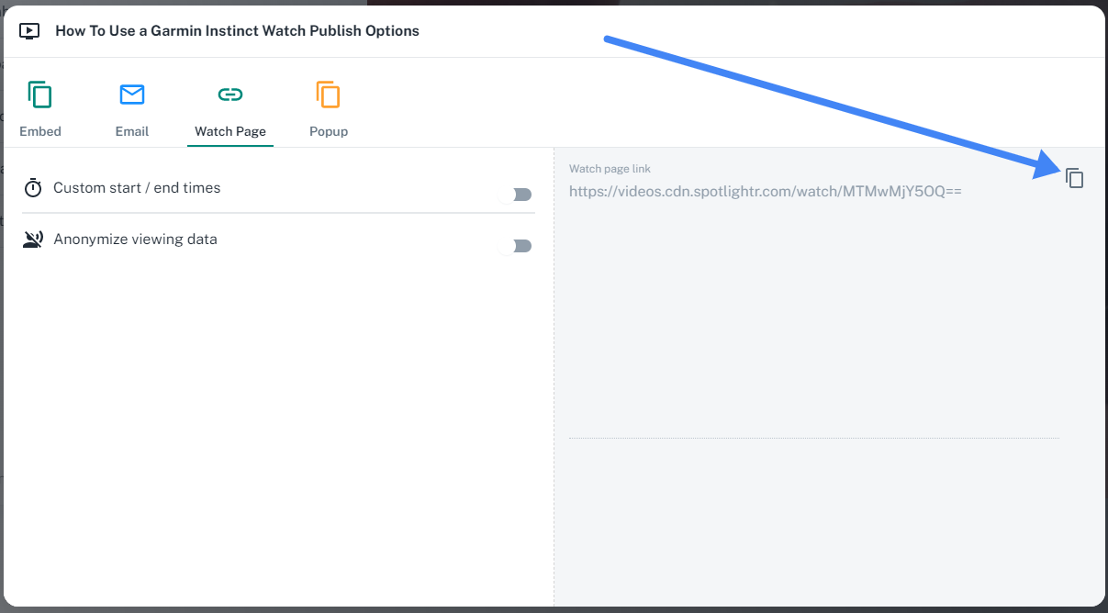
Task: Click the orange Popup icon
Action: (x=328, y=94)
